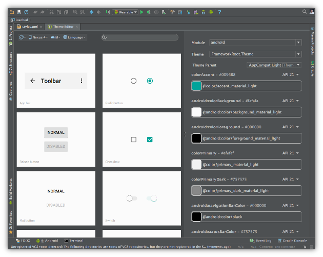
Task: Toggle the enabled switch in Switch preview
Action: tap(152, 198)
